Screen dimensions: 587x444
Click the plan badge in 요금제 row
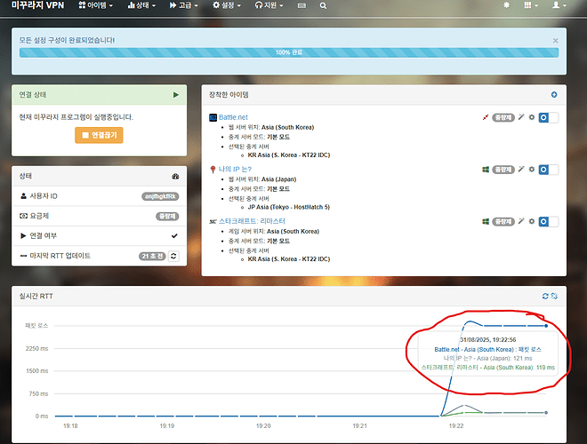tap(167, 216)
